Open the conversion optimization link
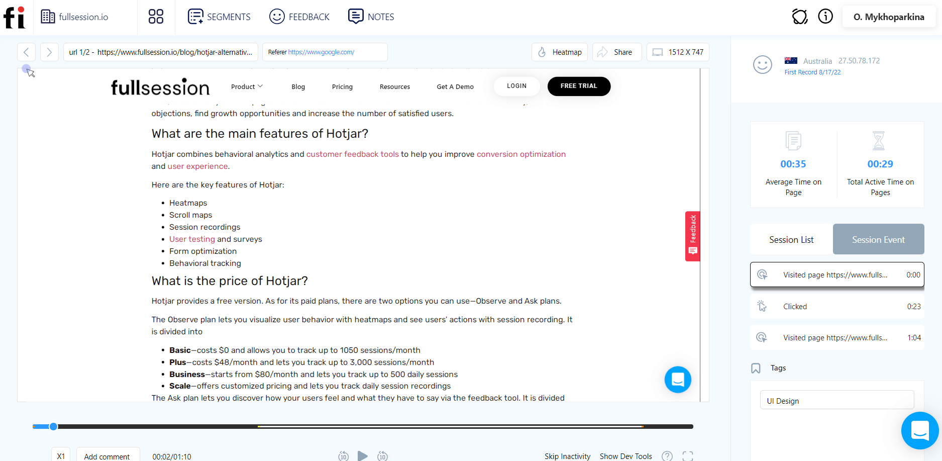The width and height of the screenshot is (942, 461). coord(521,154)
